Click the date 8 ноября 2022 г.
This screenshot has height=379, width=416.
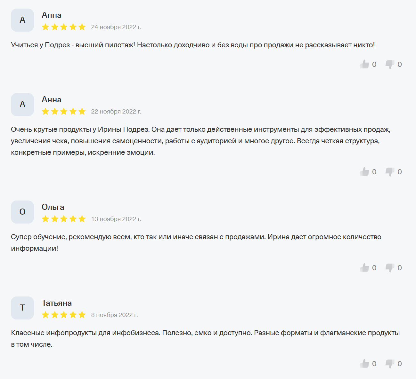point(114,315)
